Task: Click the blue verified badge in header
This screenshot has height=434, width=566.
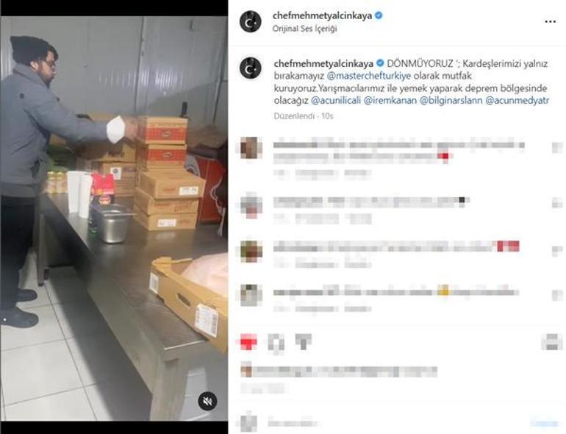Action: coord(379,15)
